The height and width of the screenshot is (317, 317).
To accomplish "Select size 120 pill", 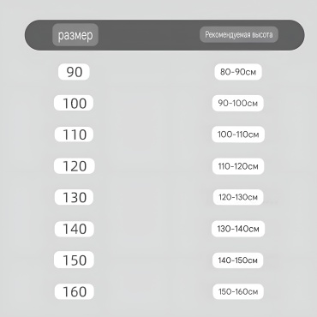I will coord(75,166).
